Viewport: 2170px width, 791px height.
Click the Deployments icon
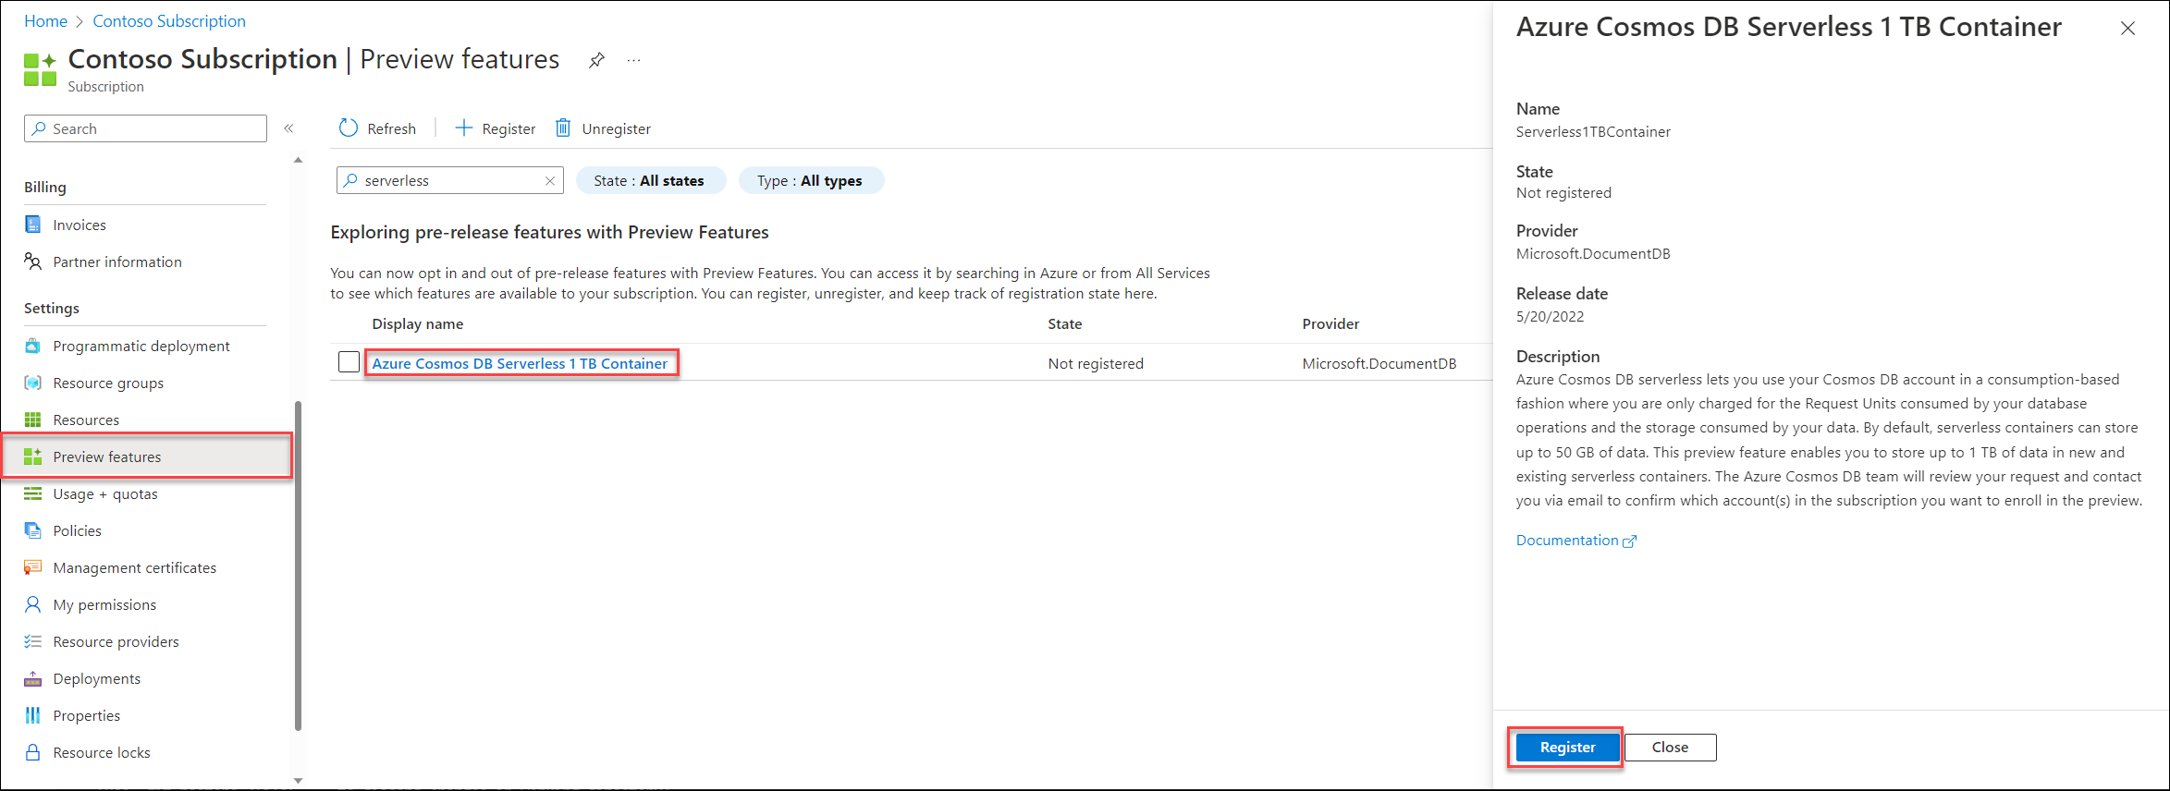click(33, 678)
